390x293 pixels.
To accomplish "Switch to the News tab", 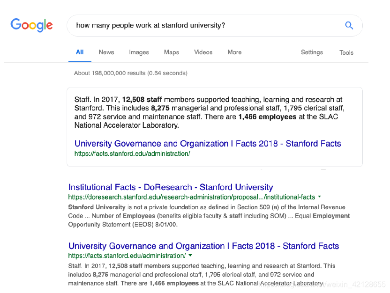I will tap(106, 52).
